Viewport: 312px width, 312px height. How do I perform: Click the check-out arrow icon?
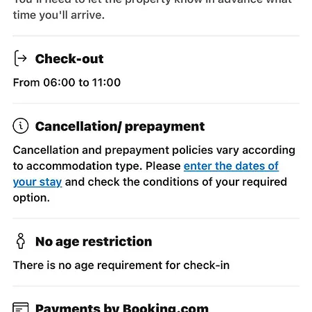tap(21, 58)
